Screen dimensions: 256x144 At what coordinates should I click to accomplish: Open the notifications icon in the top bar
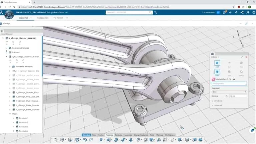(224, 12)
